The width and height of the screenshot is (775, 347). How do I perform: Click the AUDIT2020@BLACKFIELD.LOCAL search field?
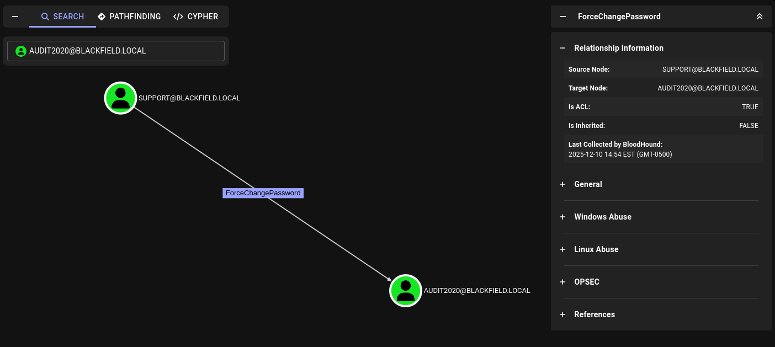click(x=116, y=51)
